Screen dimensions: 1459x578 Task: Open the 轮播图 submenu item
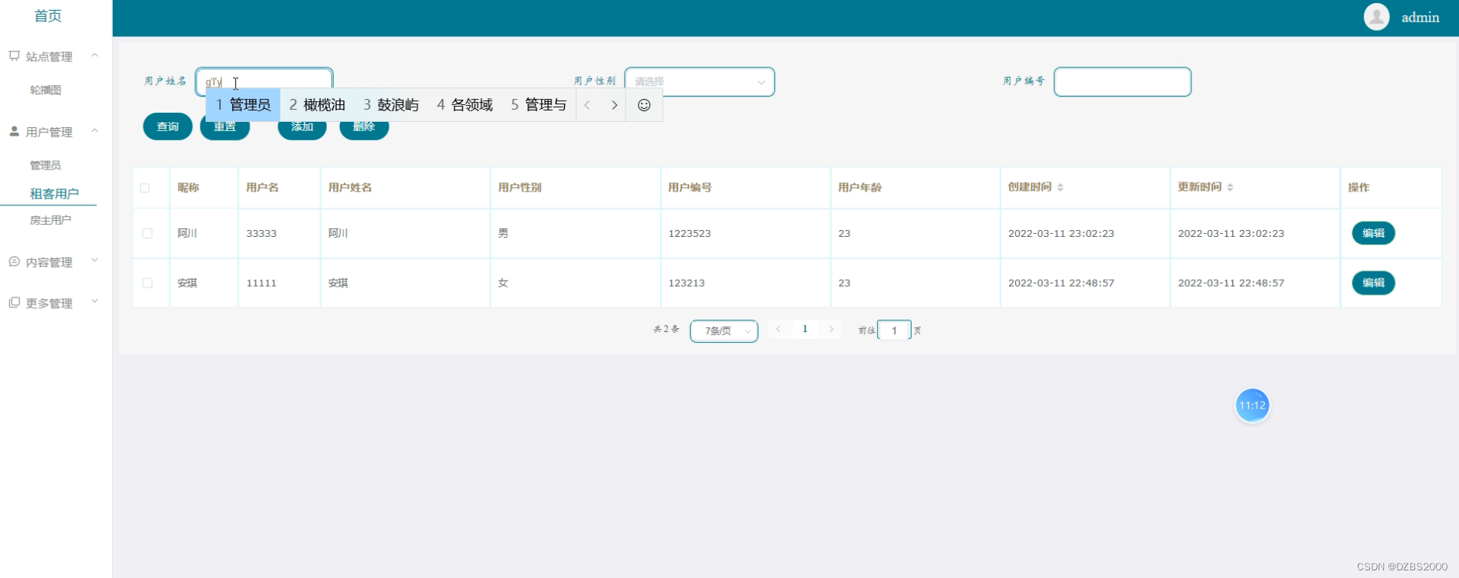45,90
